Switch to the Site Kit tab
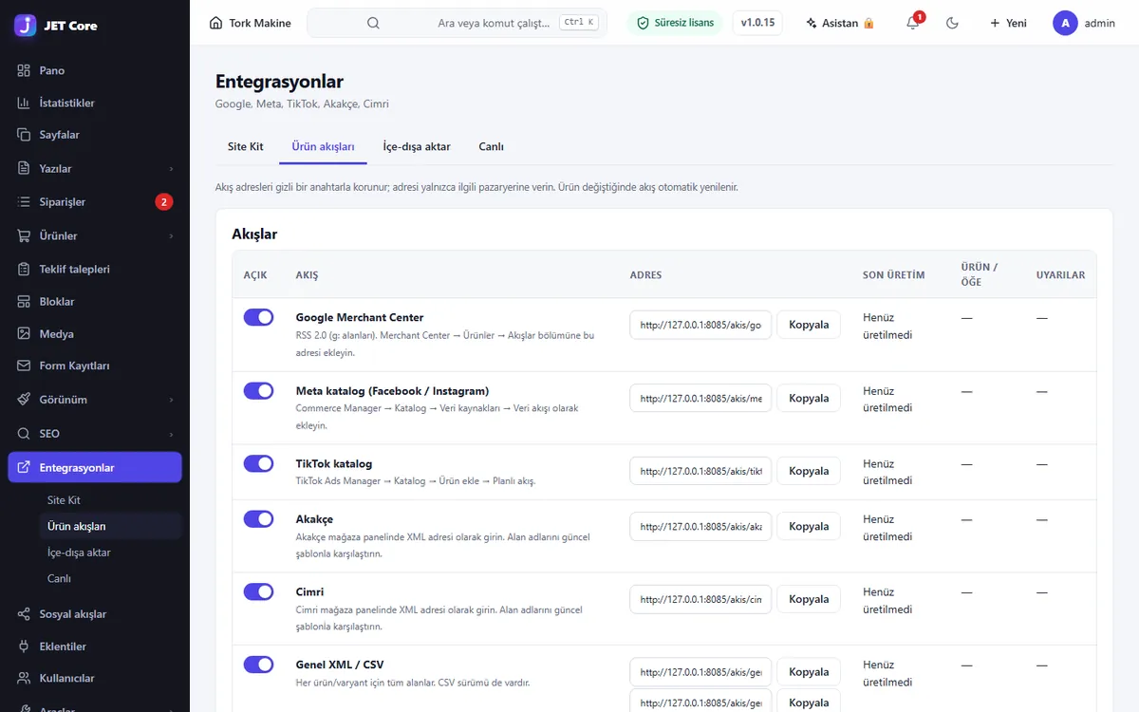The width and height of the screenshot is (1139, 712). coord(246,147)
